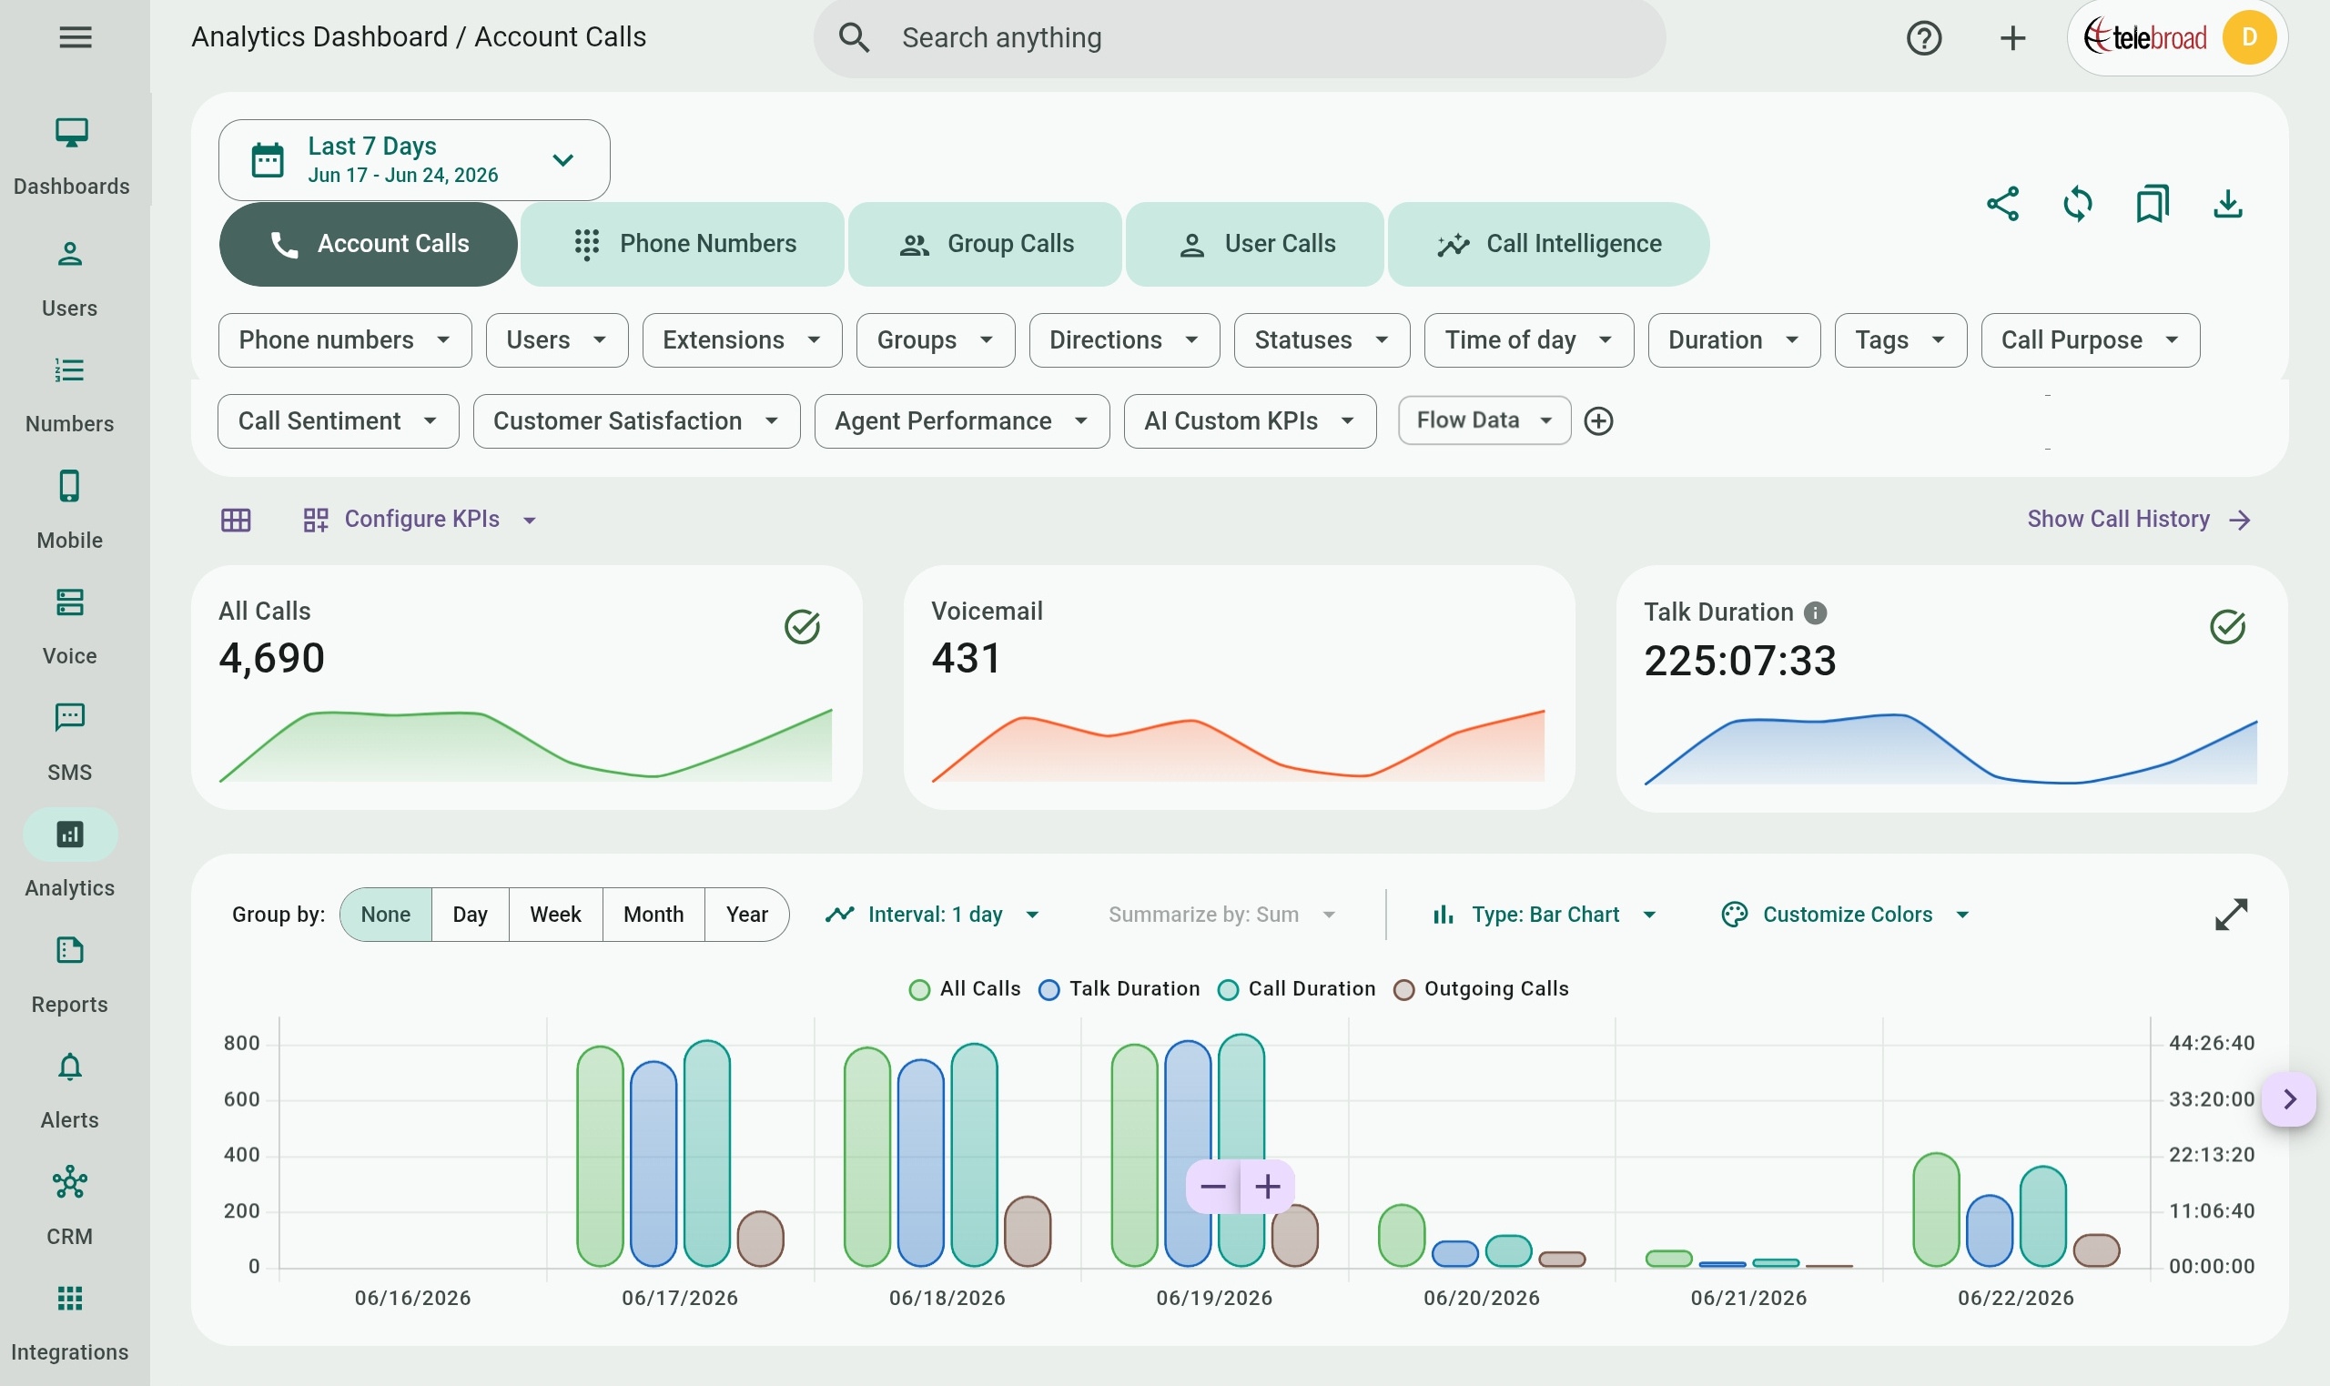This screenshot has width=2330, height=1386.
Task: Switch to table grid view icon
Action: 236,520
